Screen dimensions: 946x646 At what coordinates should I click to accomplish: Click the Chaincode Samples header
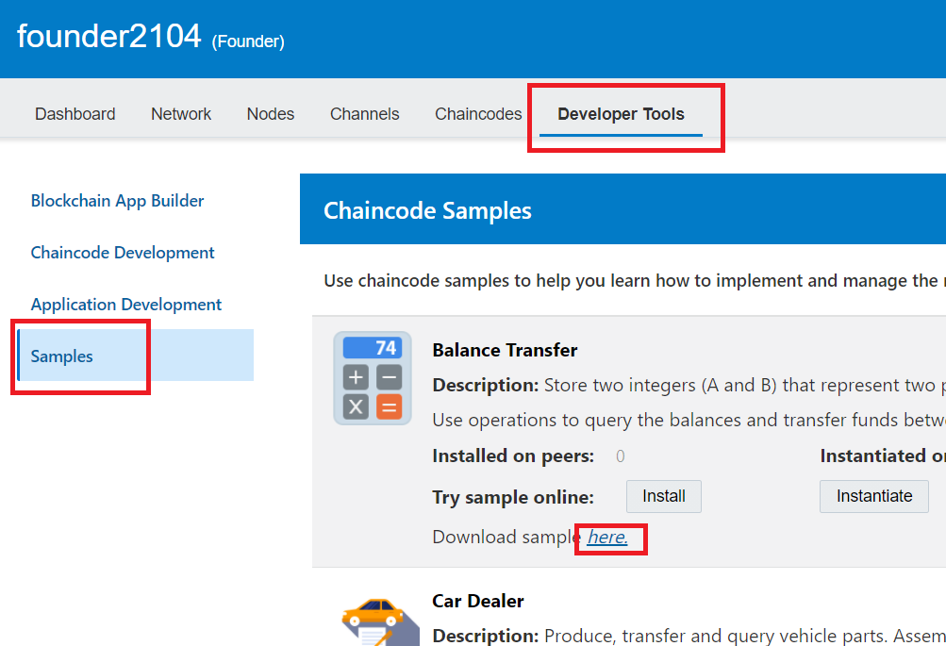coord(427,210)
